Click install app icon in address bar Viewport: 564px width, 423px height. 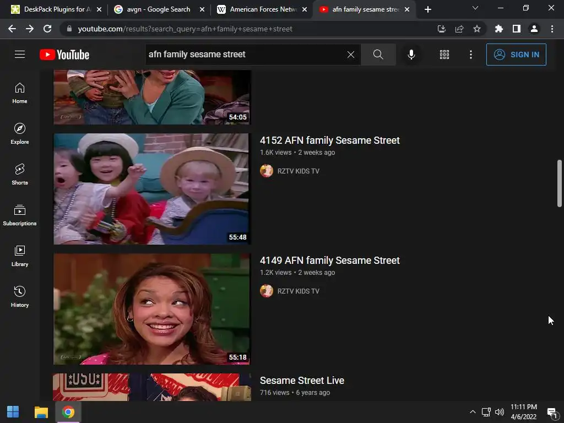point(441,29)
